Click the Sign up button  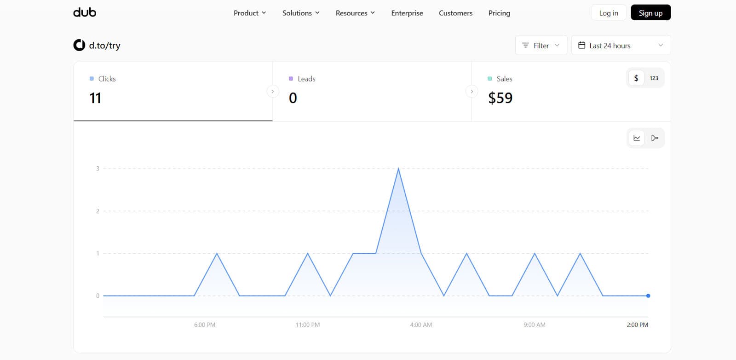[x=650, y=13]
